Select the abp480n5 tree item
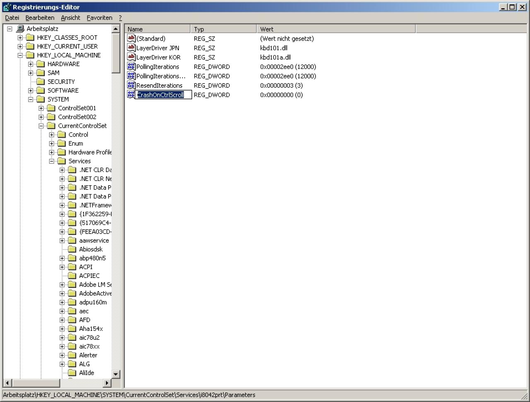 click(92, 258)
